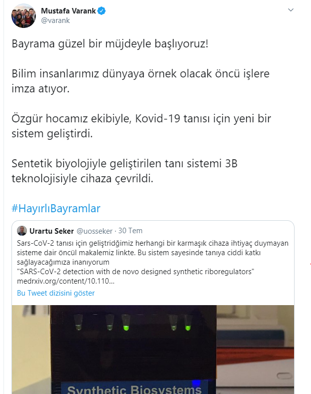Open the #HayırlıBayramlar hashtag

[56, 208]
